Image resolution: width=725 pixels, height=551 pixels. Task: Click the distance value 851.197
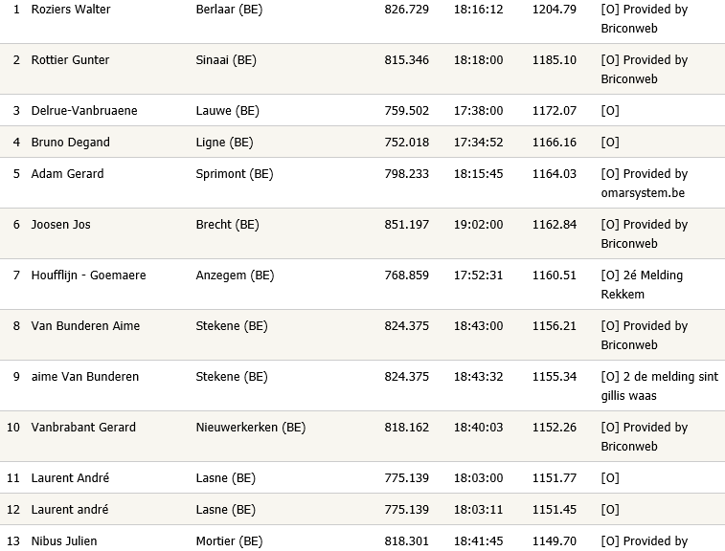[406, 225]
